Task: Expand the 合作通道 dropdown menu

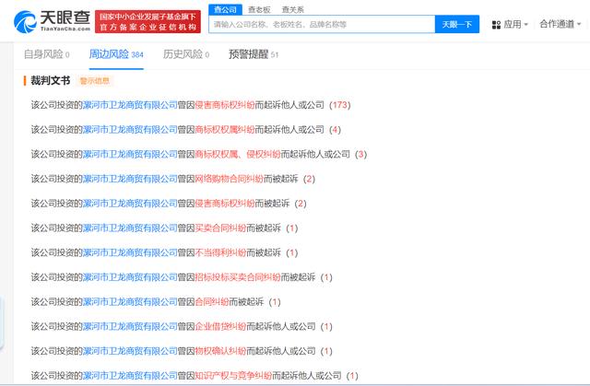Action: click(x=560, y=25)
